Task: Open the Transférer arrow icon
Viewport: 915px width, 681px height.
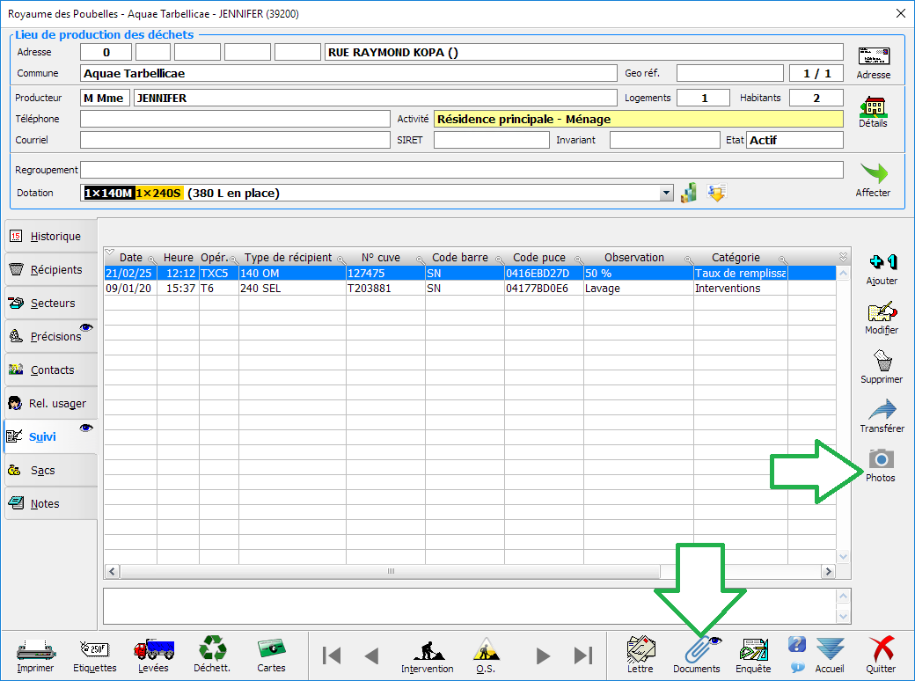Action: point(882,411)
